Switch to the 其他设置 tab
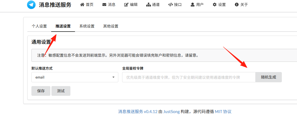 [111, 26]
